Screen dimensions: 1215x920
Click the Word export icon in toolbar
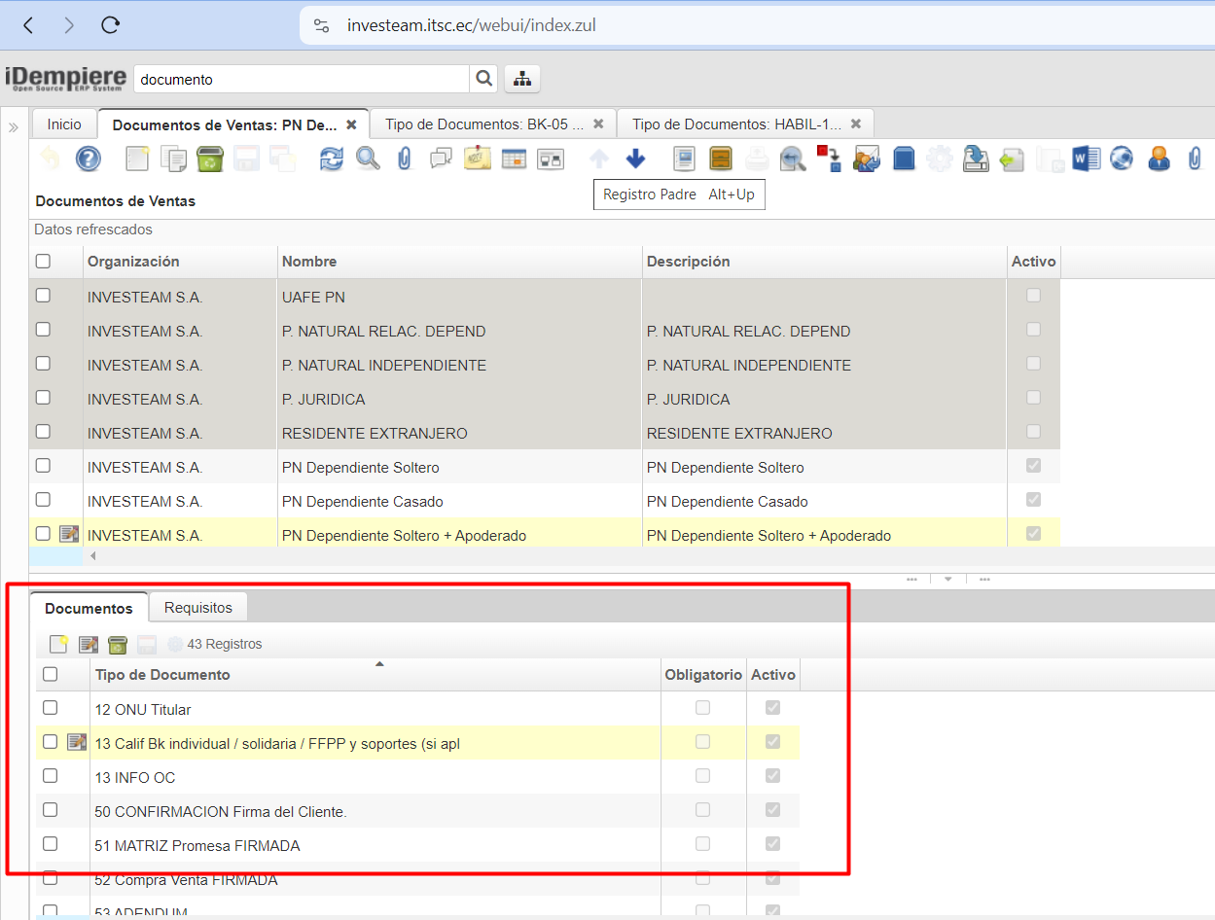pos(1086,159)
